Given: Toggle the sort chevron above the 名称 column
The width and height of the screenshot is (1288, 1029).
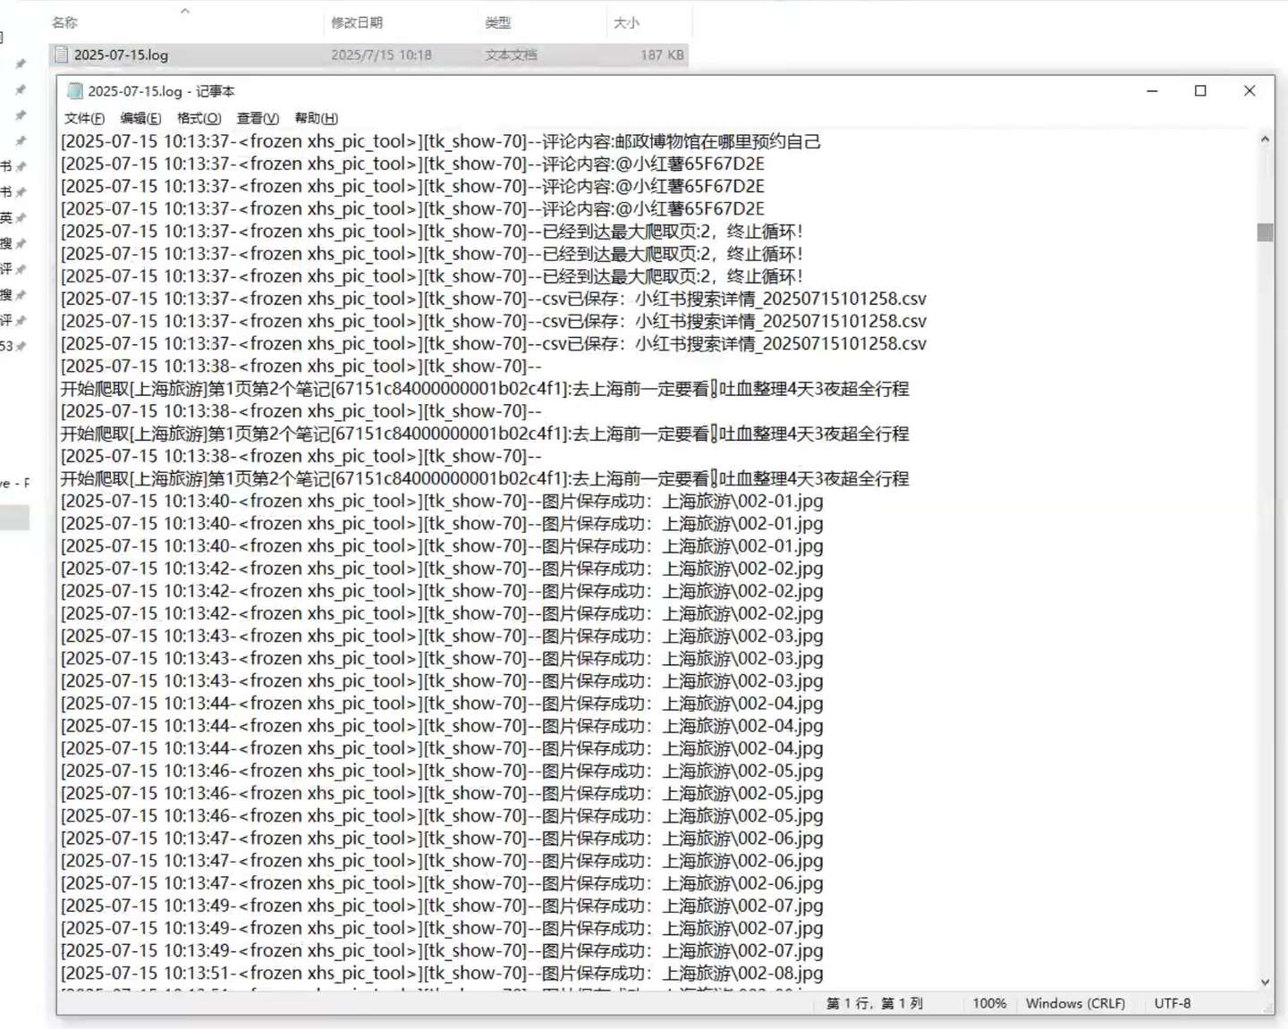Looking at the screenshot, I should [185, 11].
